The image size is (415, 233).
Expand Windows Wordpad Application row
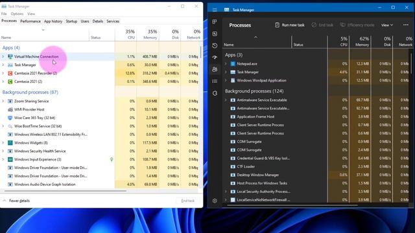(x=226, y=80)
